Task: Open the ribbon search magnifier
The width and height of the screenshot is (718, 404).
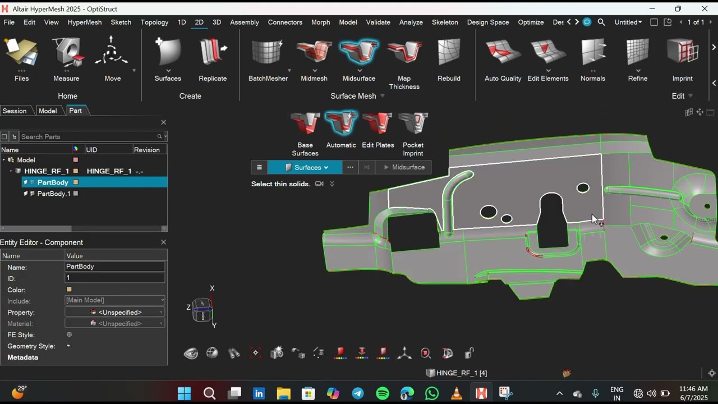Action: pyautogui.click(x=601, y=22)
